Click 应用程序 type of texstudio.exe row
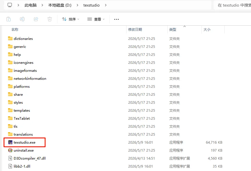The height and width of the screenshot is (171, 251). pos(176,142)
